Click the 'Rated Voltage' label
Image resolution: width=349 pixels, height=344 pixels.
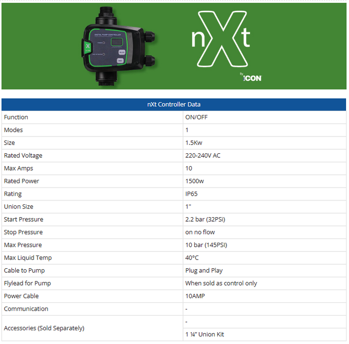(23, 155)
